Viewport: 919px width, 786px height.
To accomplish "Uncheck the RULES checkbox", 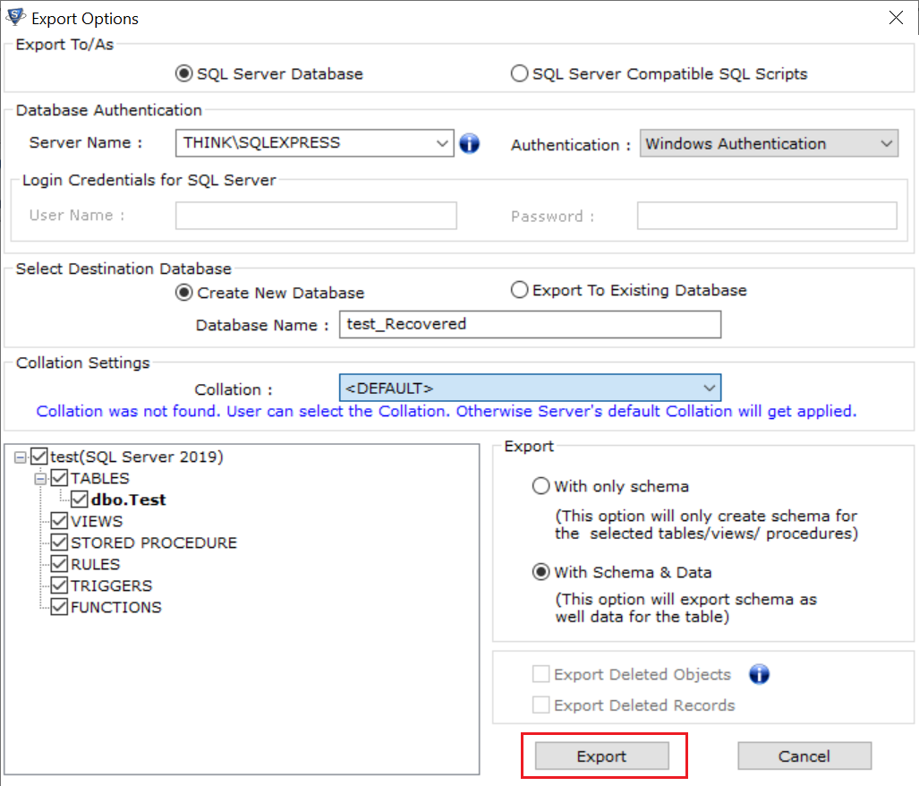I will 59,564.
